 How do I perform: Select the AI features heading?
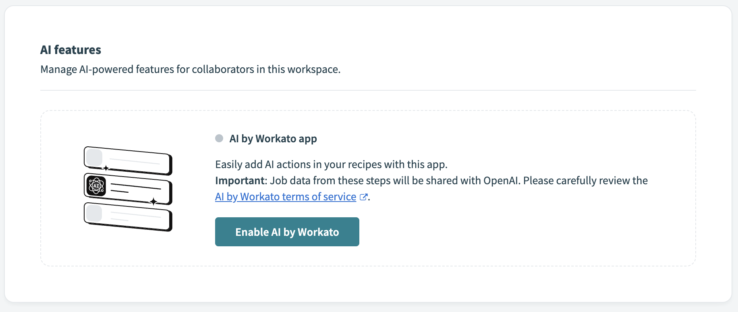[x=70, y=50]
